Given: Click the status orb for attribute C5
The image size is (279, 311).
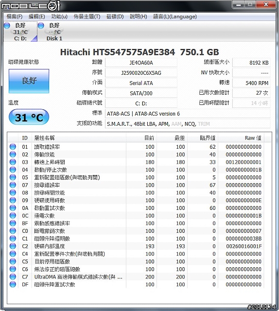Looking at the screenshot, I should 13,261.
